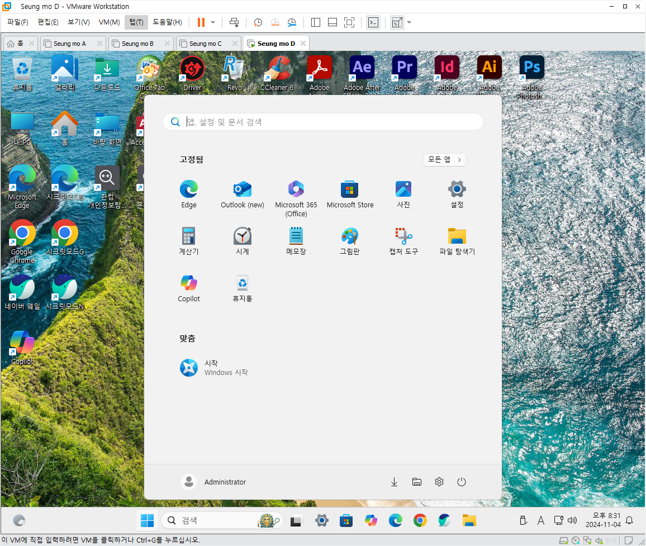Image resolution: width=646 pixels, height=546 pixels.
Task: Open Google Chrome from the taskbar
Action: pyautogui.click(x=420, y=520)
